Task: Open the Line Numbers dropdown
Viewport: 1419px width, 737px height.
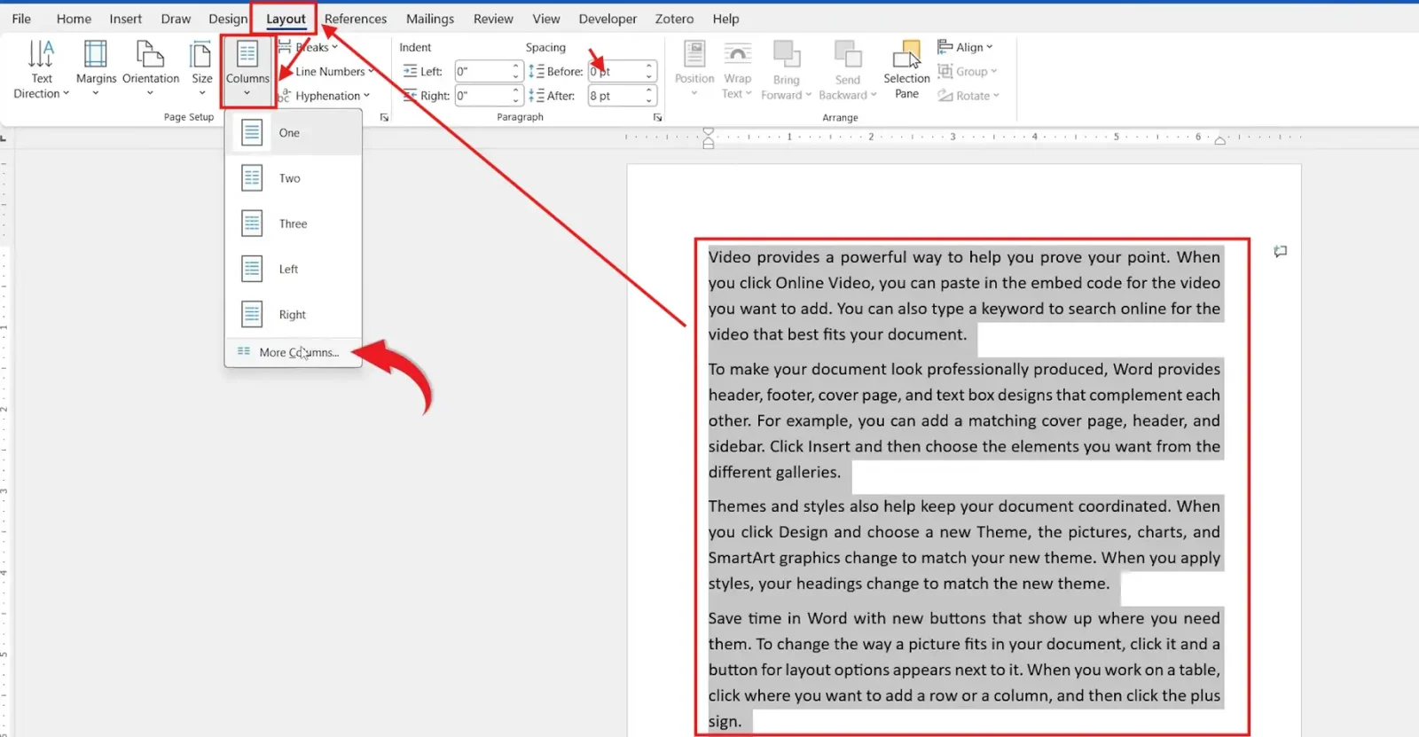Action: [x=333, y=71]
